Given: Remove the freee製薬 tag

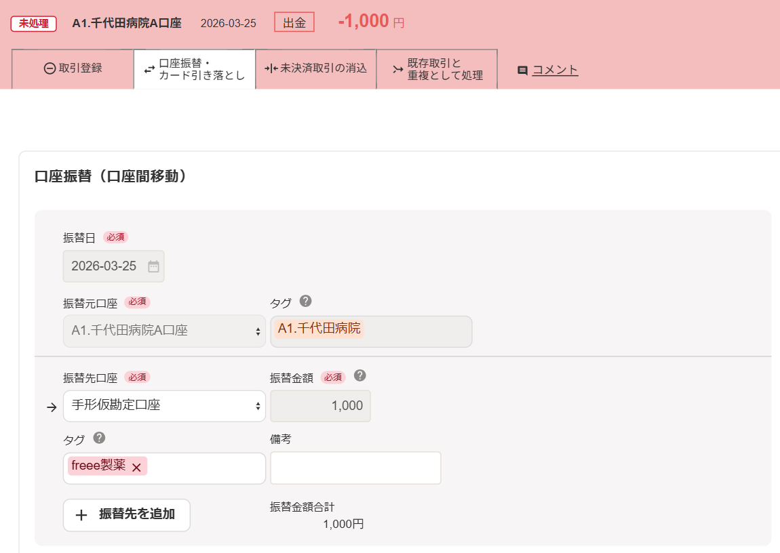Looking at the screenshot, I should pyautogui.click(x=137, y=468).
